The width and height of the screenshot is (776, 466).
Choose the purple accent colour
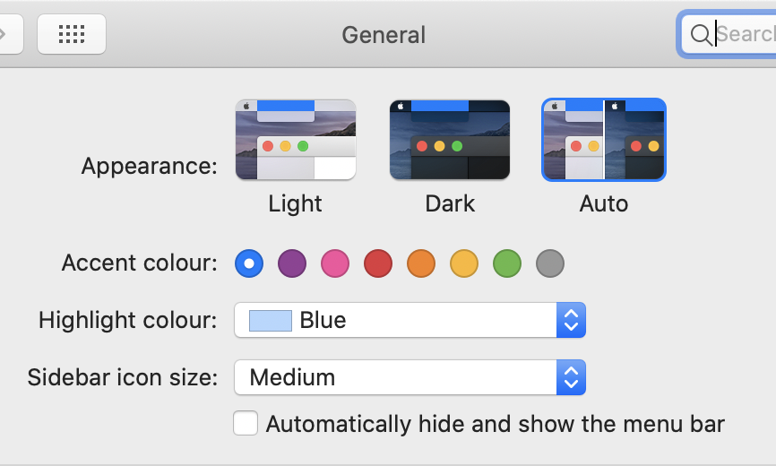292,263
